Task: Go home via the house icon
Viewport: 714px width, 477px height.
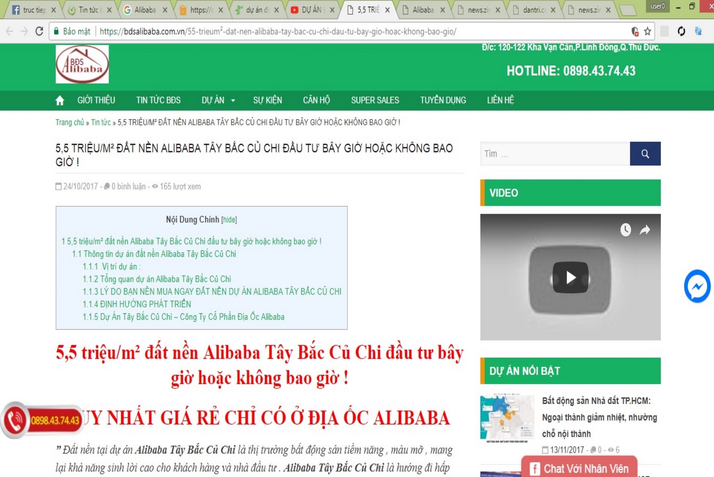Action: point(60,100)
